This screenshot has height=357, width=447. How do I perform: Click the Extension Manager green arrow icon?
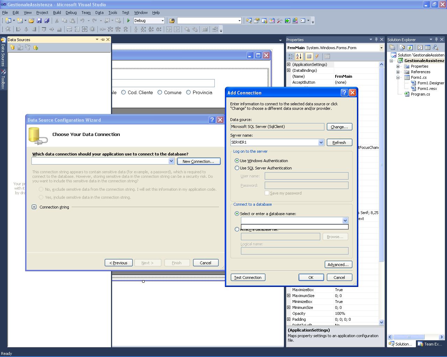pyautogui.click(x=287, y=21)
